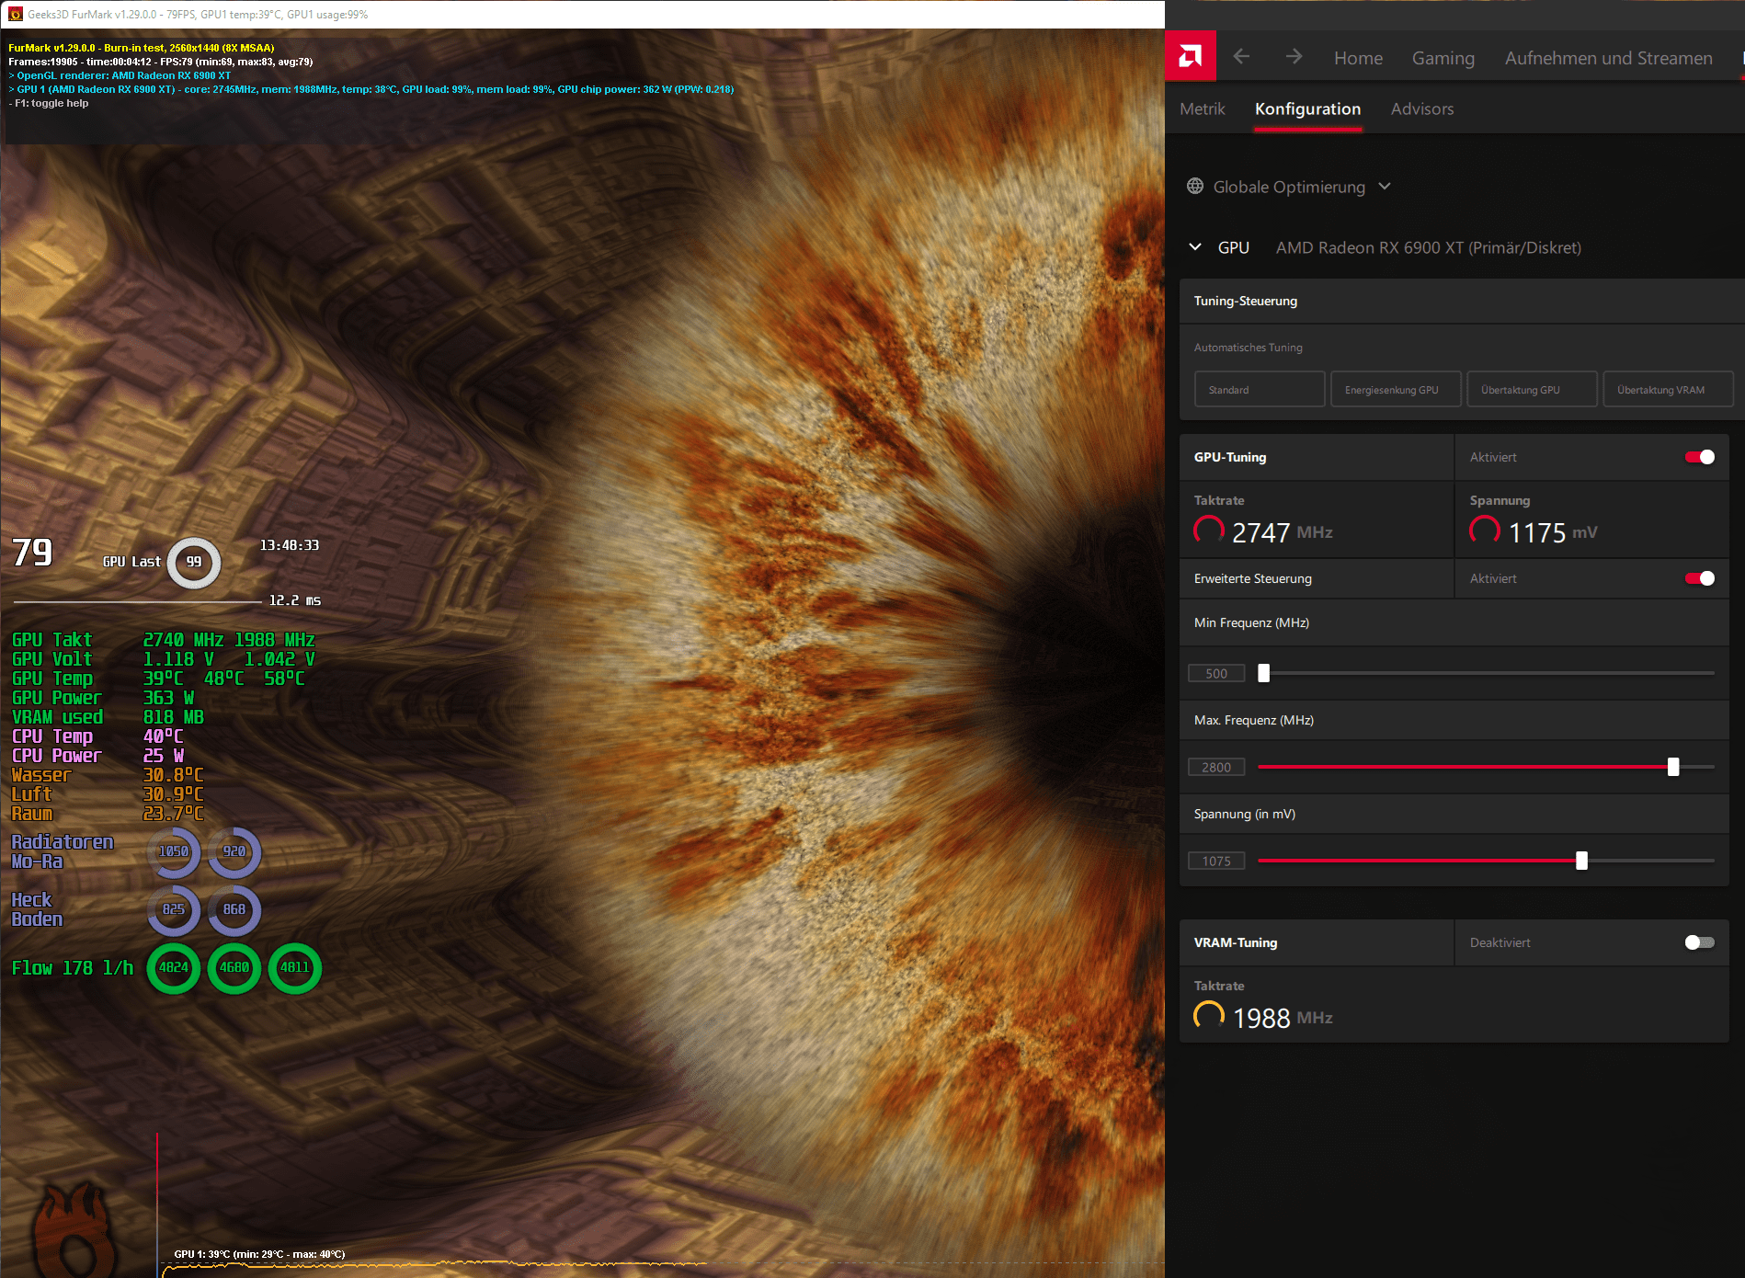
Task: Click the 'CPU Temp' overlay row
Action: coord(97,736)
